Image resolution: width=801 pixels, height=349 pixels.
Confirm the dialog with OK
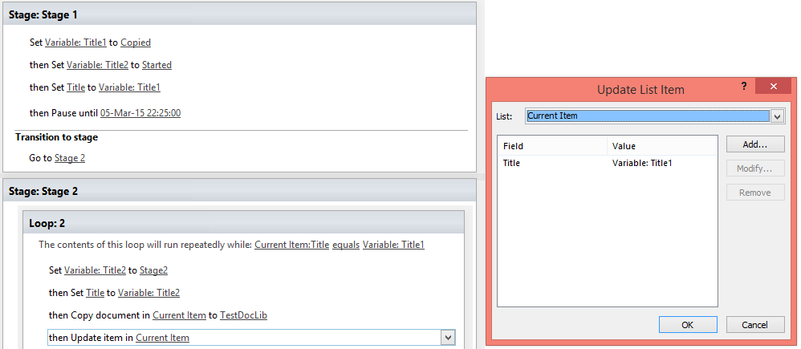pyautogui.click(x=688, y=324)
